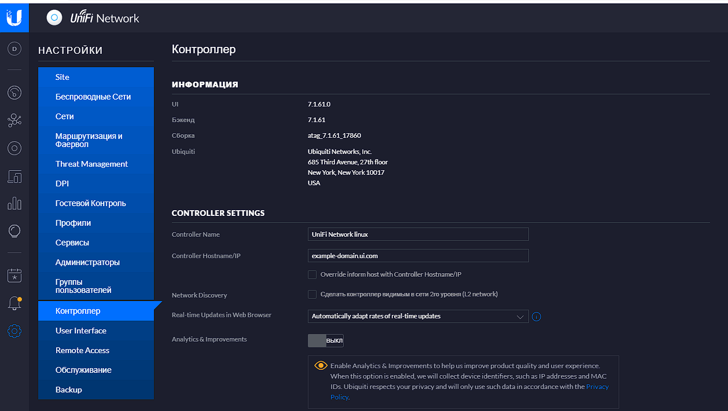Select Threat Management in settings menu
This screenshot has height=411, width=728.
(96, 164)
